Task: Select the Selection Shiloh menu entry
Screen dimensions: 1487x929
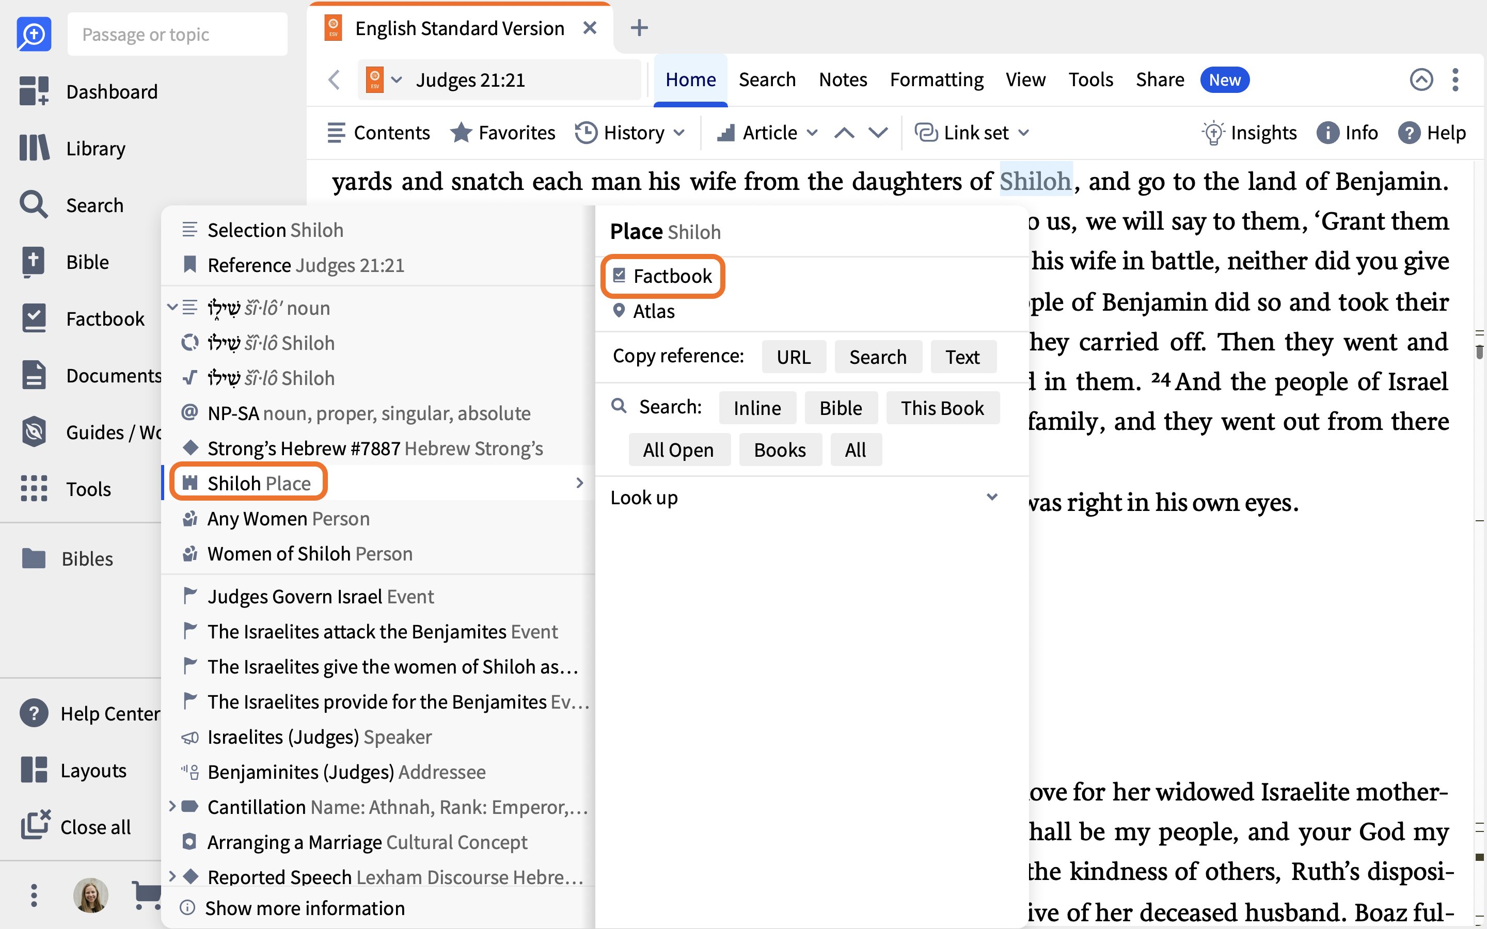Action: pyautogui.click(x=378, y=230)
